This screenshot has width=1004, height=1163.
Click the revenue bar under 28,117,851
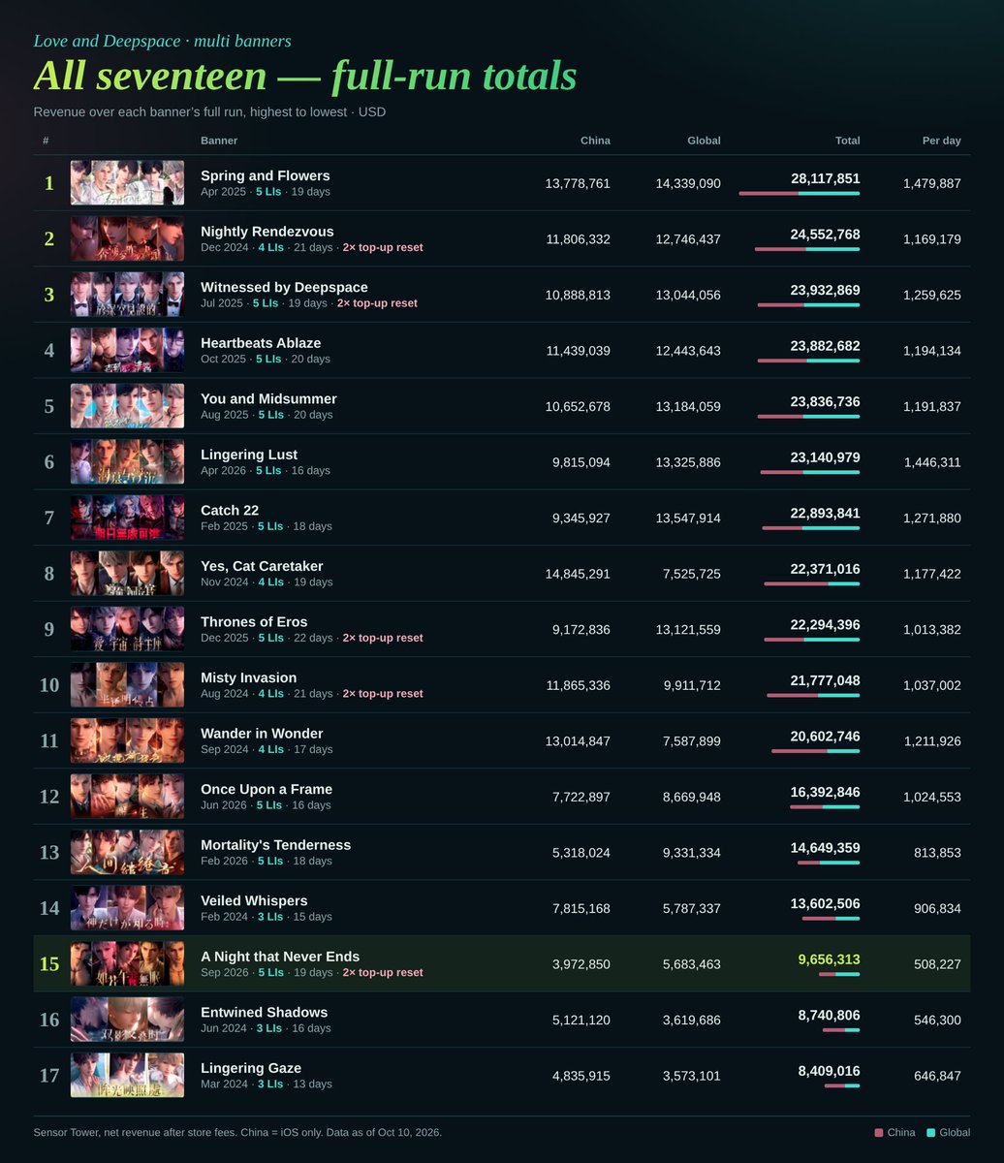[x=799, y=194]
